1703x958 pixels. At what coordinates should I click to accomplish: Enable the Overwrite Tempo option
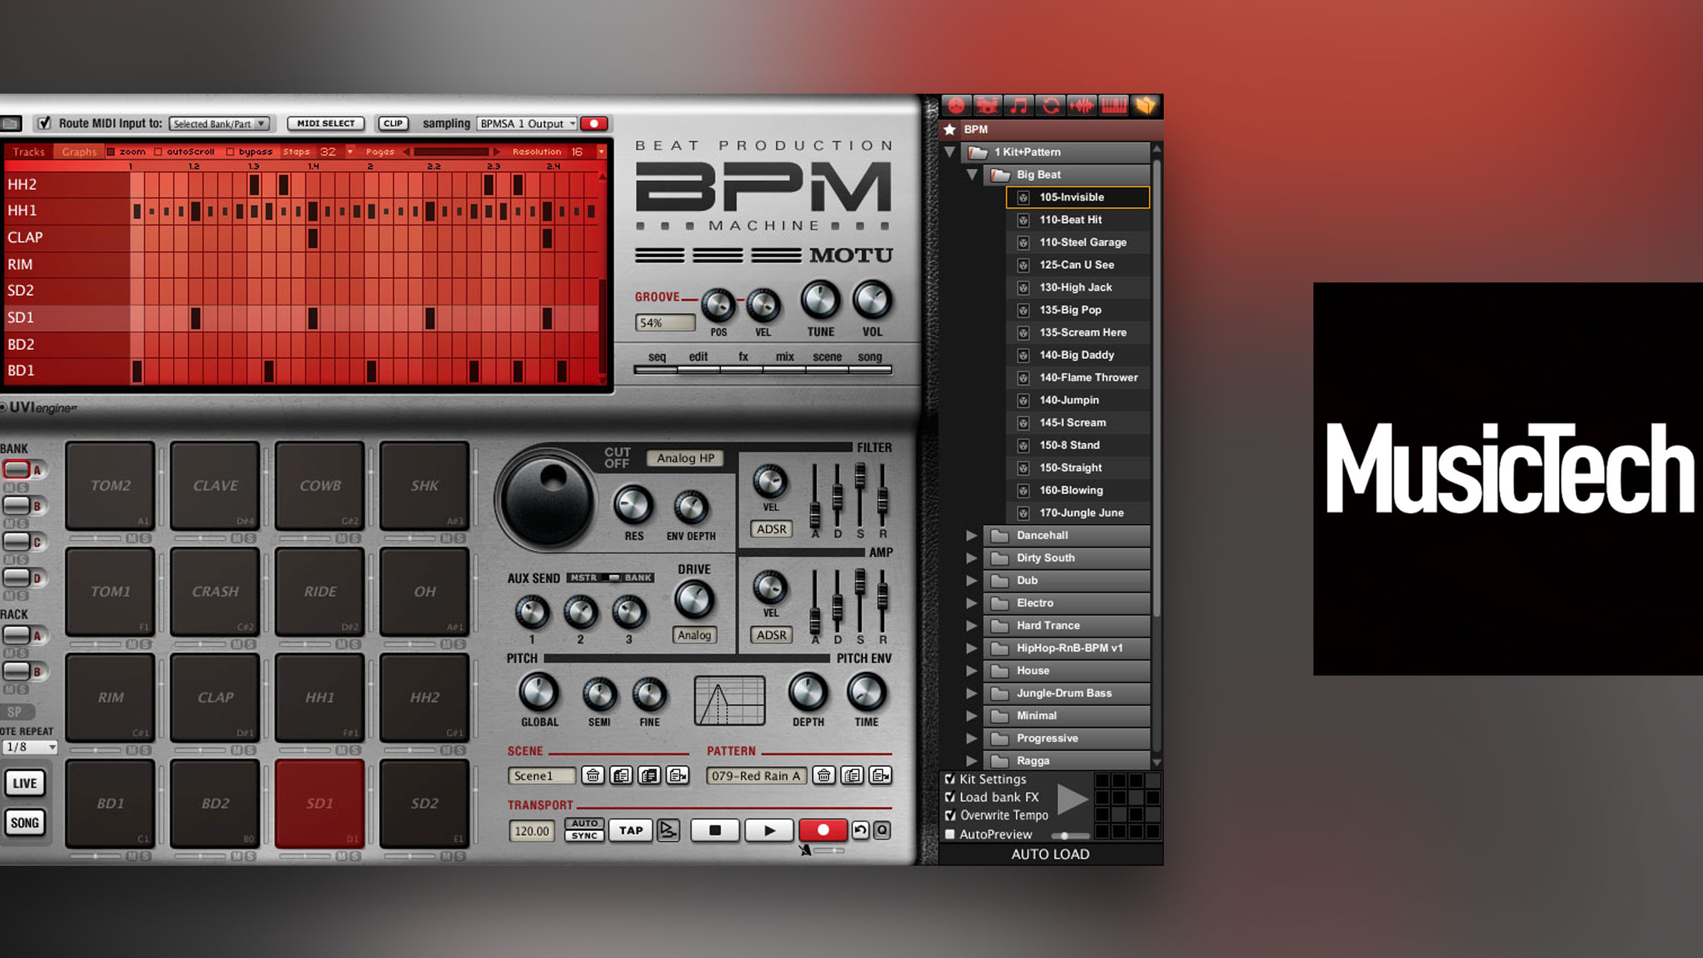coord(951,815)
